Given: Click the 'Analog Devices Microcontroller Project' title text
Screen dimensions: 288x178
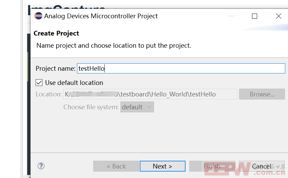Looking at the screenshot, I should [101, 16].
